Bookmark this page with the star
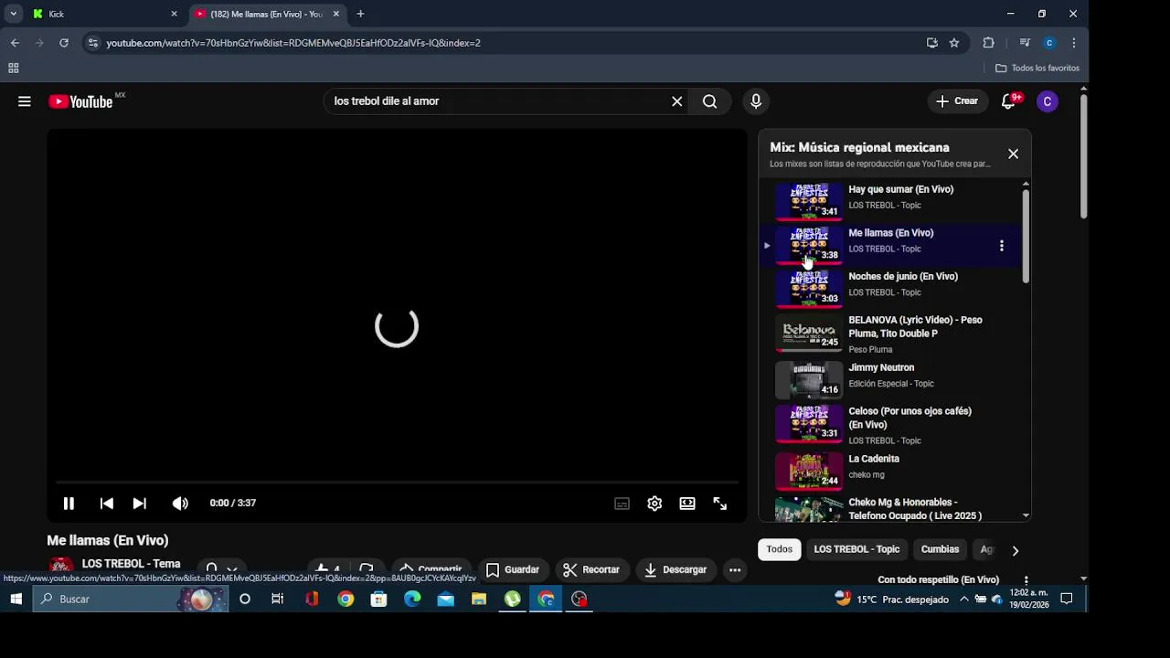This screenshot has width=1170, height=658. click(x=954, y=43)
